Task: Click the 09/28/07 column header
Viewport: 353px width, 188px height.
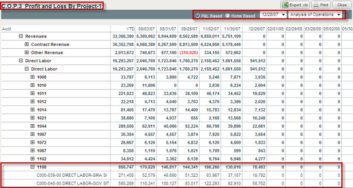Action: tap(189, 29)
